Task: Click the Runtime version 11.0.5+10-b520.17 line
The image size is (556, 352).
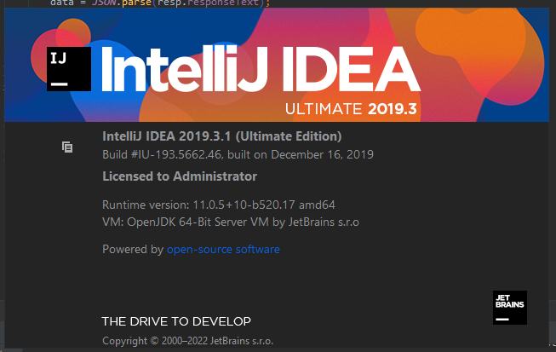Action: click(219, 205)
